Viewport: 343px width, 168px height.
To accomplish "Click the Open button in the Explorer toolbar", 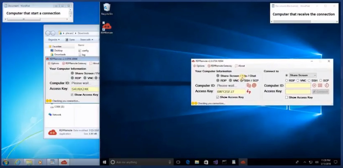I will 70,40.
